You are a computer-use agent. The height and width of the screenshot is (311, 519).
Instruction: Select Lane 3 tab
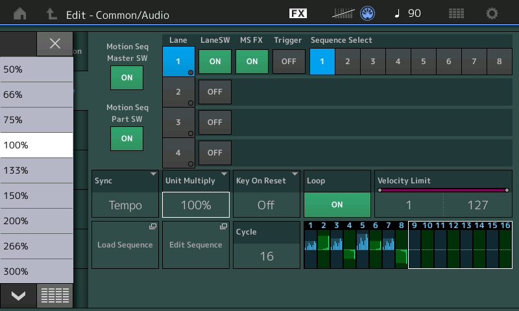click(178, 122)
